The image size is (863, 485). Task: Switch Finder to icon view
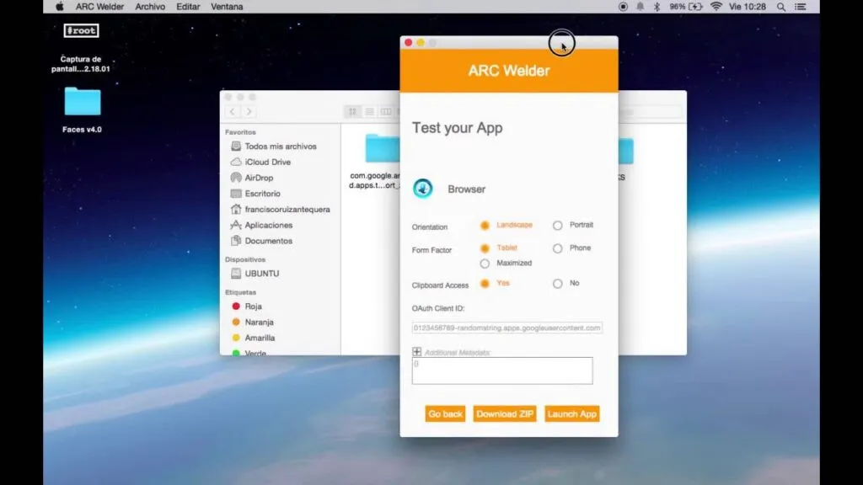point(352,112)
